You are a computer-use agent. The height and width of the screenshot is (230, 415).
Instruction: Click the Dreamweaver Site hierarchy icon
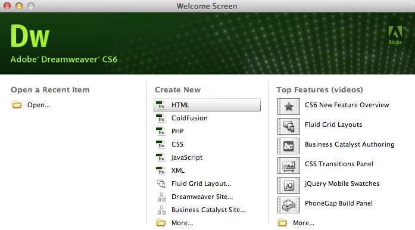(161, 197)
